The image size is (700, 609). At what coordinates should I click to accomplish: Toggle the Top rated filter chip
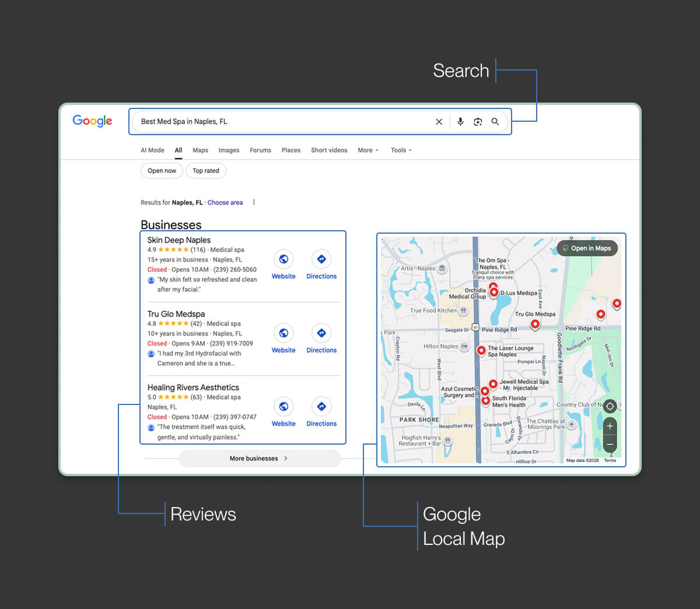click(x=206, y=171)
